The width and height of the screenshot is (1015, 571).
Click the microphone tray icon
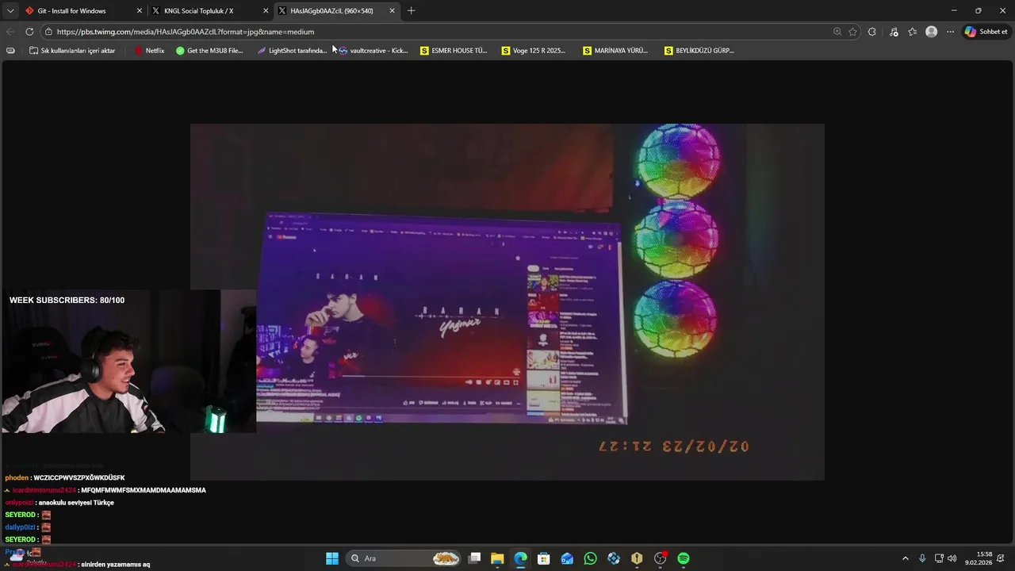tap(922, 558)
